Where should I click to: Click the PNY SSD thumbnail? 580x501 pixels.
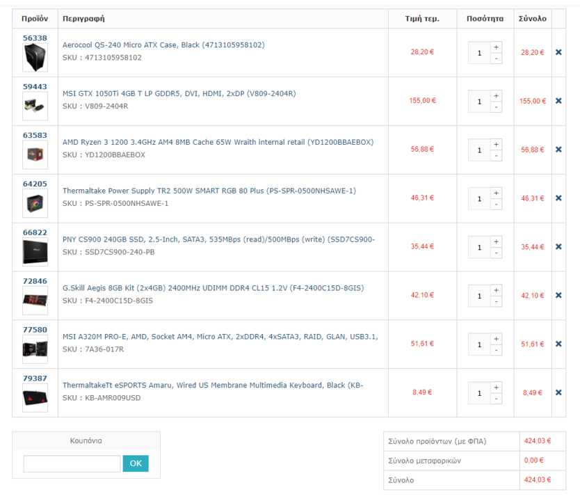click(x=35, y=252)
